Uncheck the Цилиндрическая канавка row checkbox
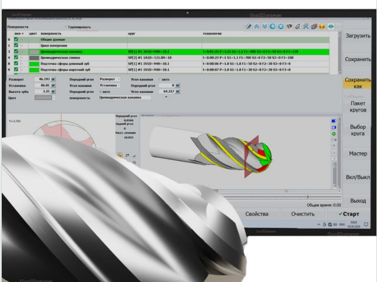Screen dimensions: 377x282 tap(16, 52)
